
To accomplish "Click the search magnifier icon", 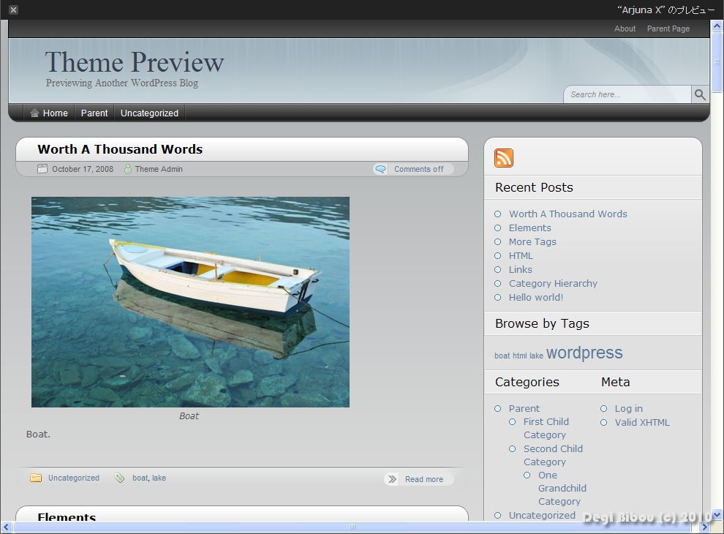I will (x=700, y=94).
